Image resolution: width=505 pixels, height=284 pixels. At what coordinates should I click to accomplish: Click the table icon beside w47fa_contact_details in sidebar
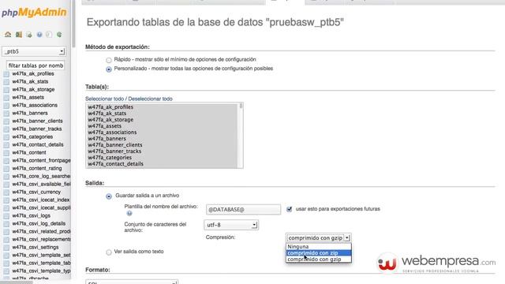click(6, 145)
